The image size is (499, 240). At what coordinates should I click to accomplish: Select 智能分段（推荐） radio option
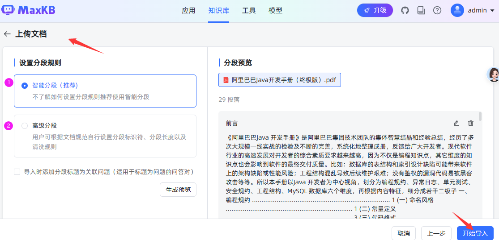(x=25, y=86)
